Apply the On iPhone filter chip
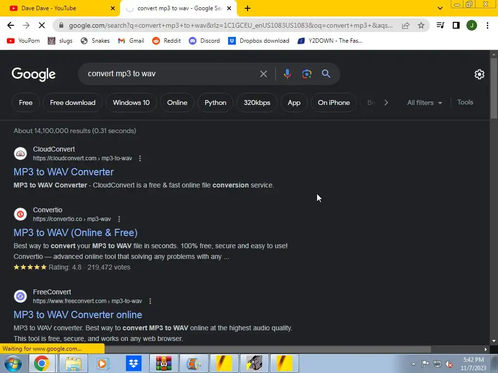 click(334, 102)
